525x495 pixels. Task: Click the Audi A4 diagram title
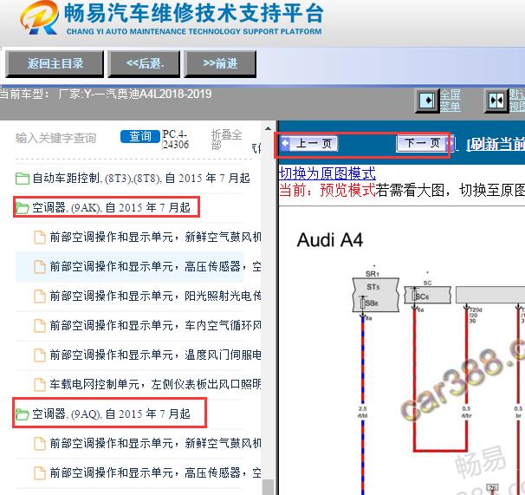(330, 240)
